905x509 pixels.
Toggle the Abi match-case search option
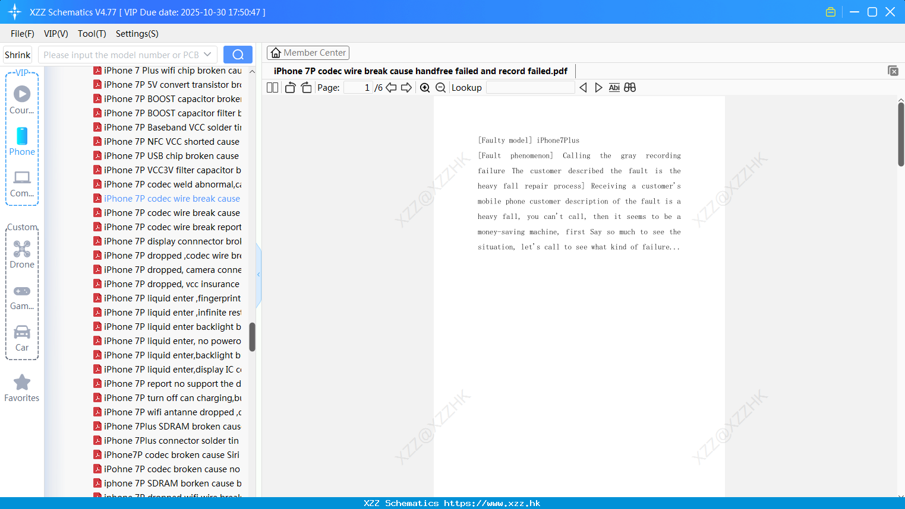(614, 88)
